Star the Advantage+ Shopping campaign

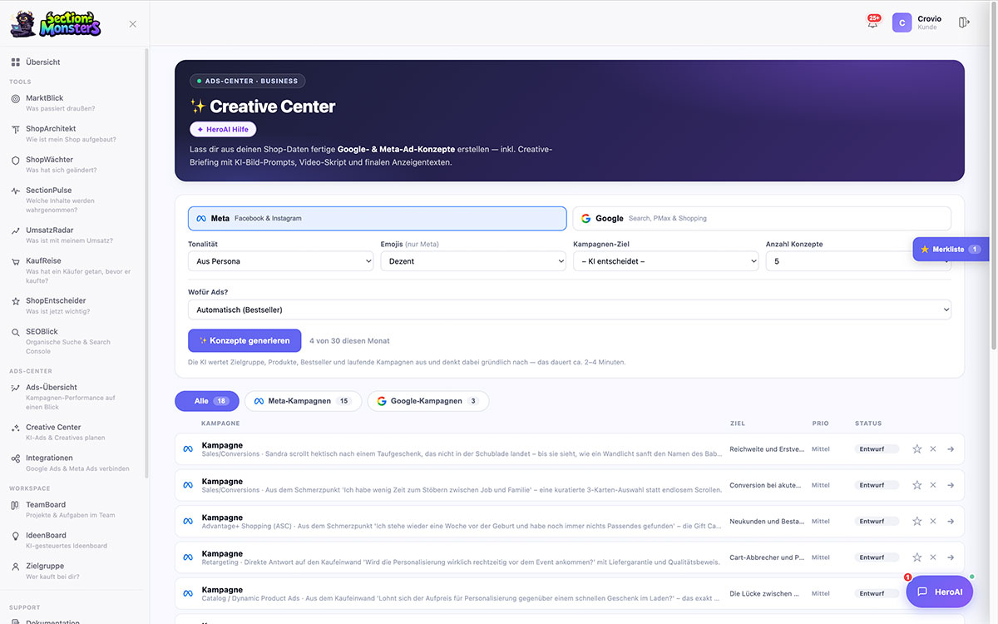click(917, 522)
